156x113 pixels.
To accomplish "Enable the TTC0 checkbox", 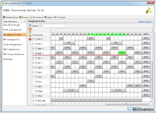I will point(36,77).
